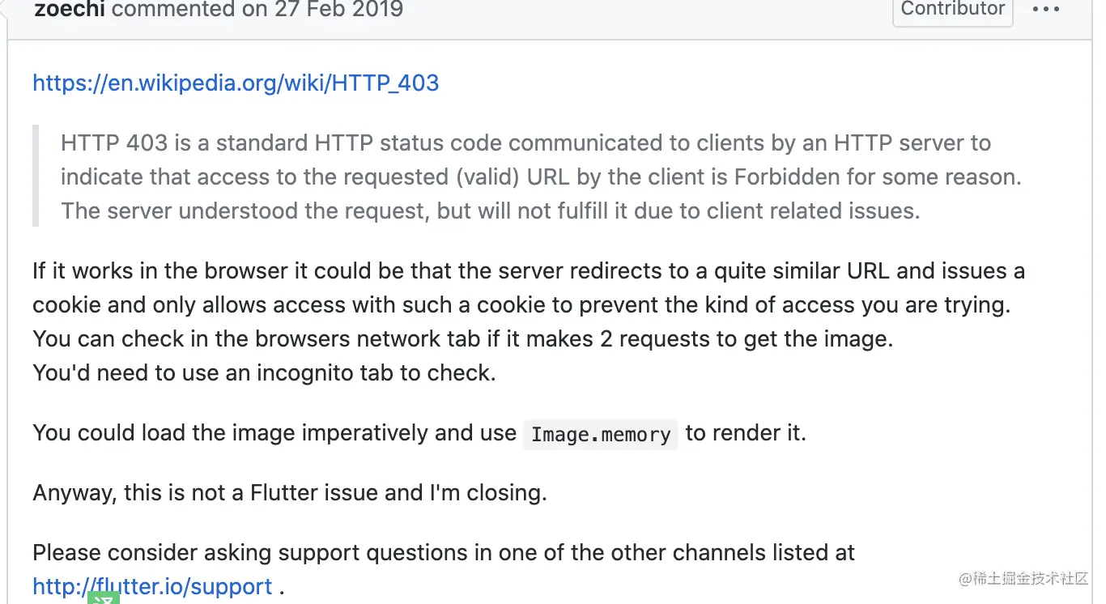Open the Wikipedia HTTP_403 link

tap(236, 83)
